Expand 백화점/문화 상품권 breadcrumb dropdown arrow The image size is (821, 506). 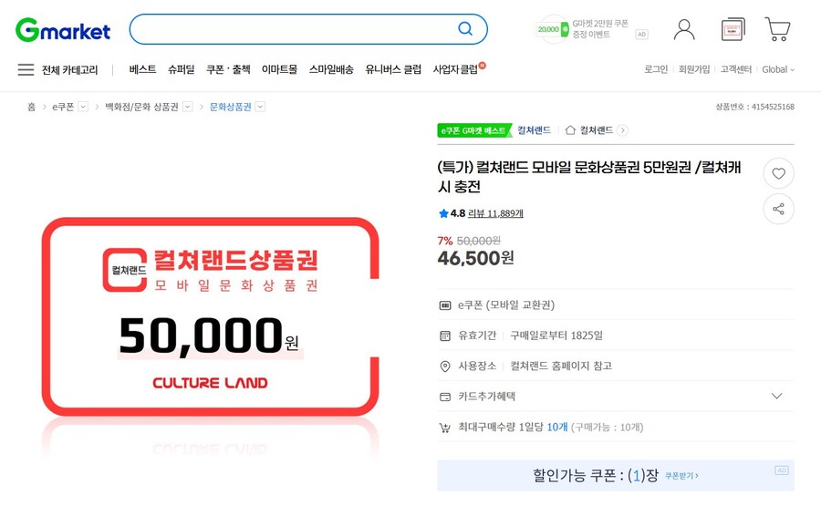pyautogui.click(x=187, y=107)
